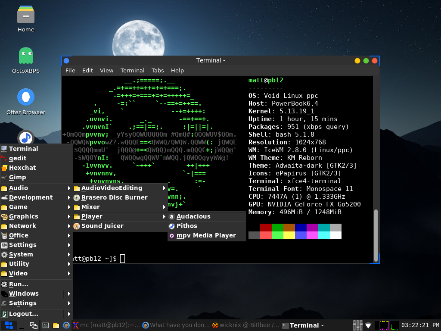The image size is (441, 331).
Task: Click the network status tray icon
Action: click(368, 325)
